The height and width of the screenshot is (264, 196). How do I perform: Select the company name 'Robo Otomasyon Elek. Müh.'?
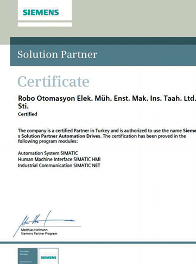pos(65,99)
